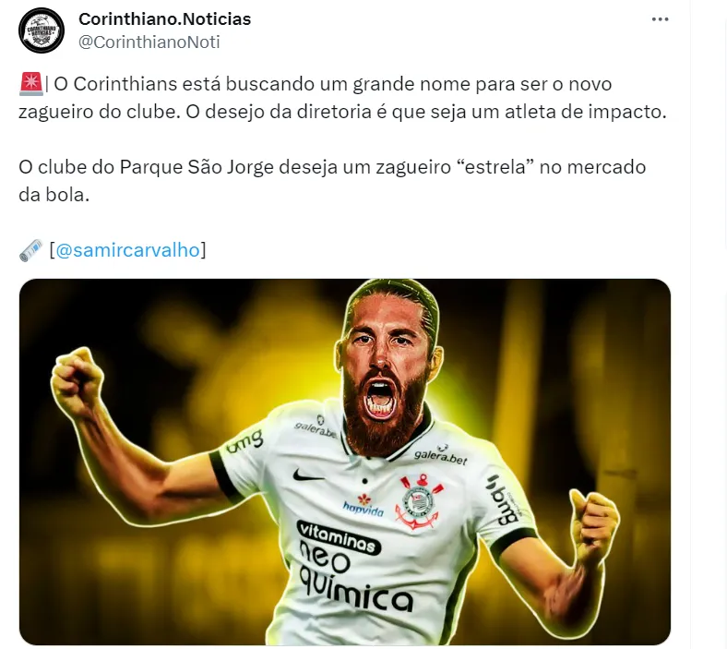The image size is (727, 649).
Task: Open the attached player image in full view
Action: (344, 462)
